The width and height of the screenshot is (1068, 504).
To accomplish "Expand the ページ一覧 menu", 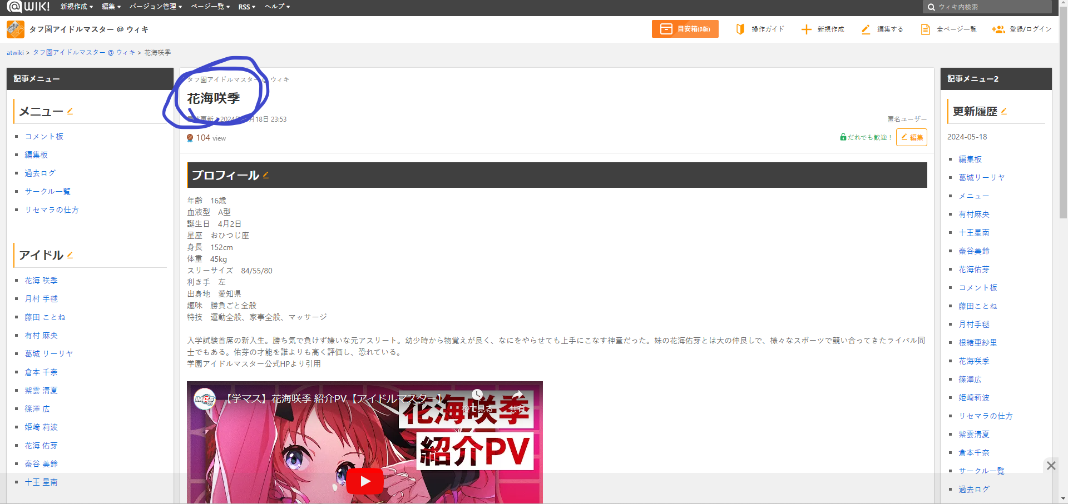I will [x=210, y=7].
